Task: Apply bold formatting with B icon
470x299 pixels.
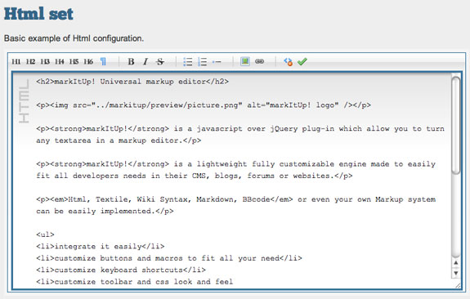Action: 131,62
